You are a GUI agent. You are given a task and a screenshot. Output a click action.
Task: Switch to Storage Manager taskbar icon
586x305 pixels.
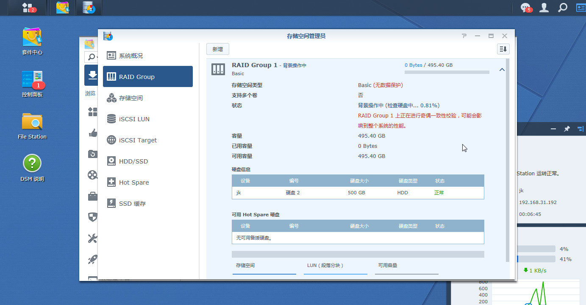(89, 8)
